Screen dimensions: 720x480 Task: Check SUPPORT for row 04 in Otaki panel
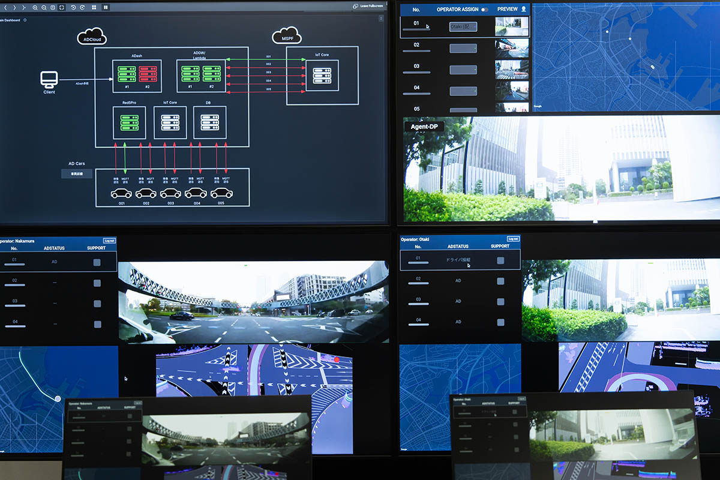(500, 322)
